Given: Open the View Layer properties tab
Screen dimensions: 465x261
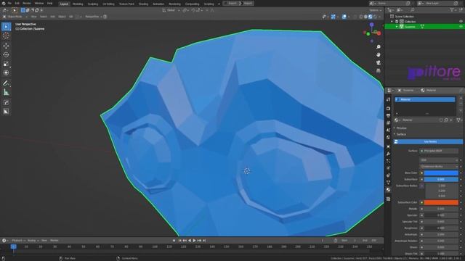Looking at the screenshot, I should tap(388, 123).
